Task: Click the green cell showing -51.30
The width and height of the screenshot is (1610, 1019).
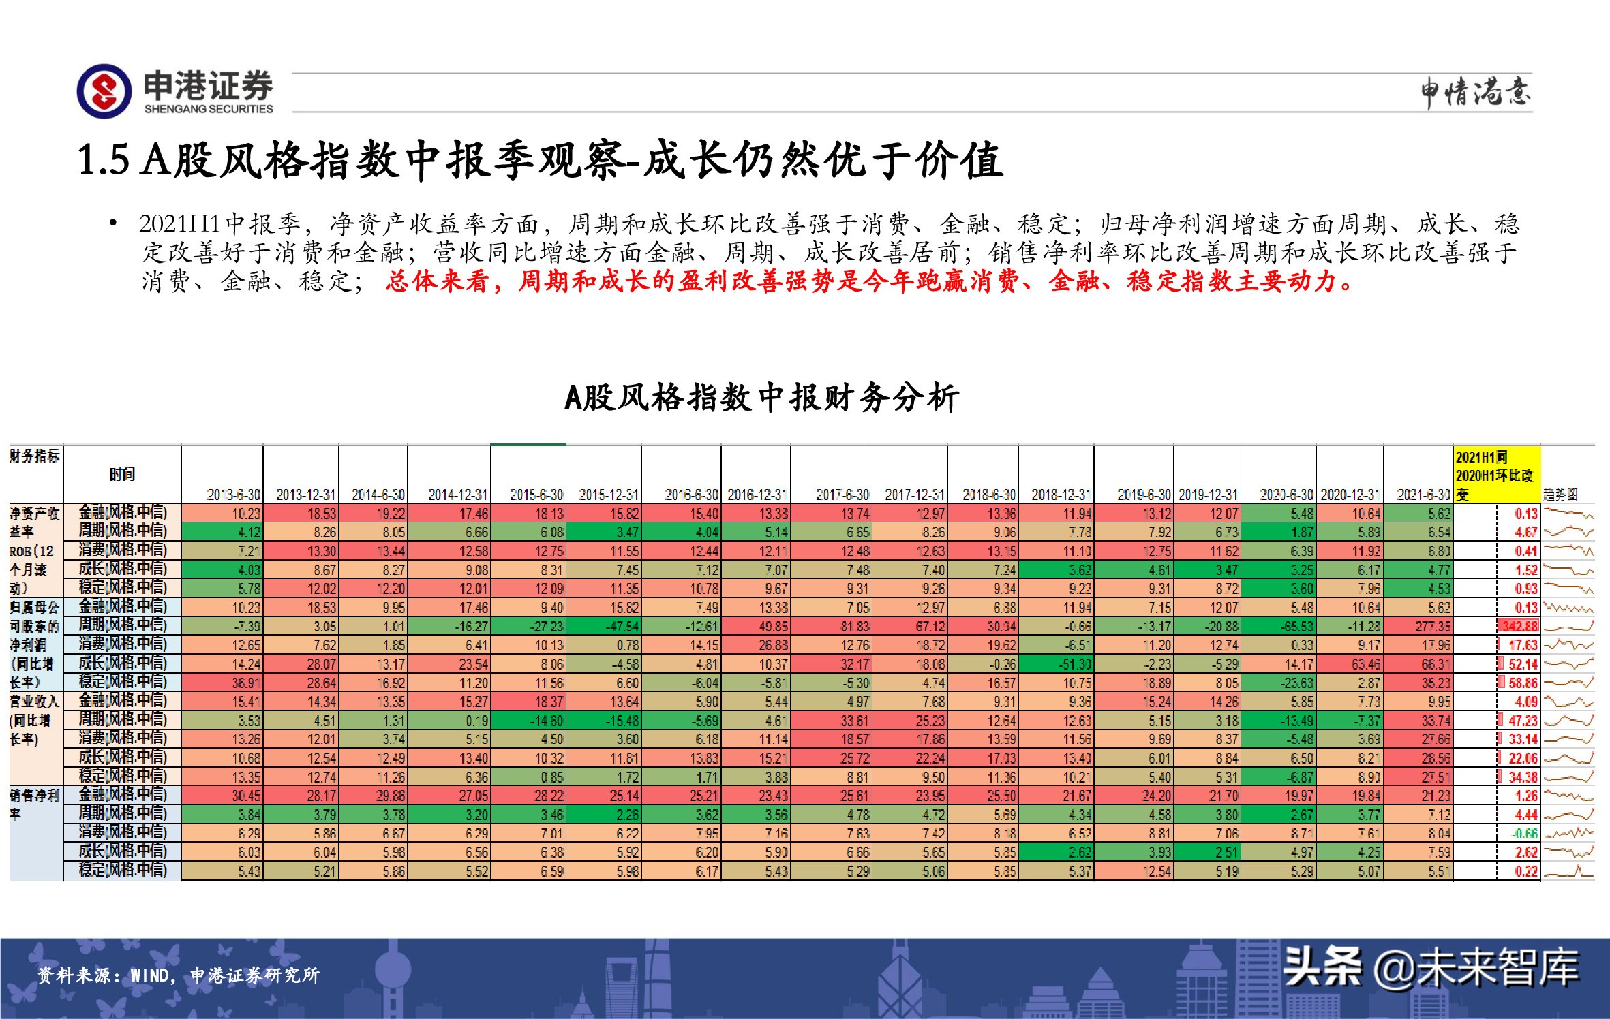Action: [x=1057, y=664]
